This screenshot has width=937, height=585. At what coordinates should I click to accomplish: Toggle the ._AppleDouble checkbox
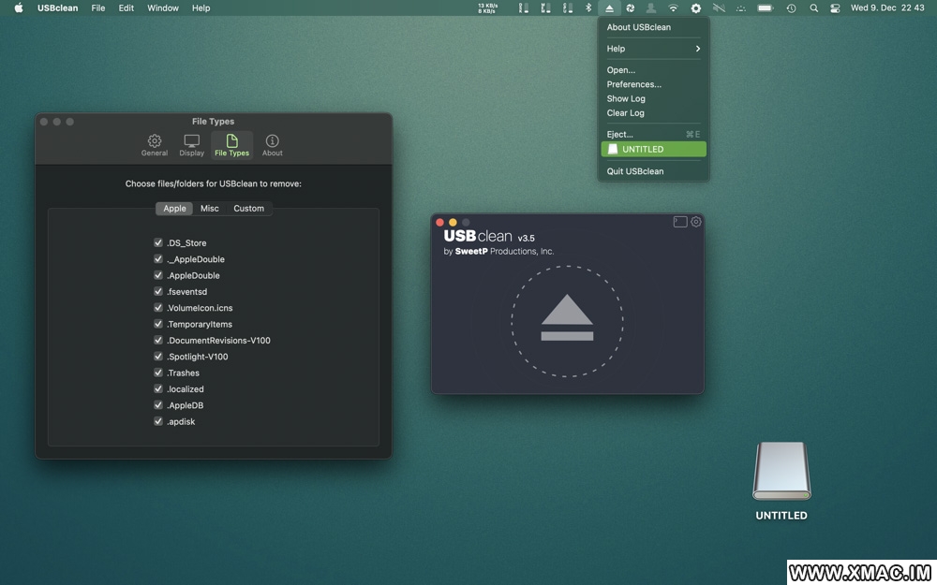[158, 258]
